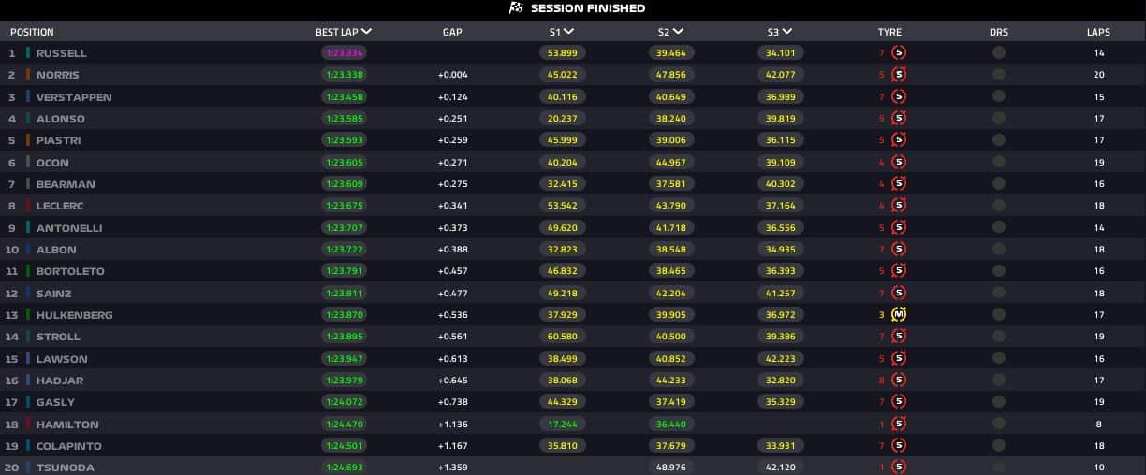Click the POSITION column header

click(32, 32)
